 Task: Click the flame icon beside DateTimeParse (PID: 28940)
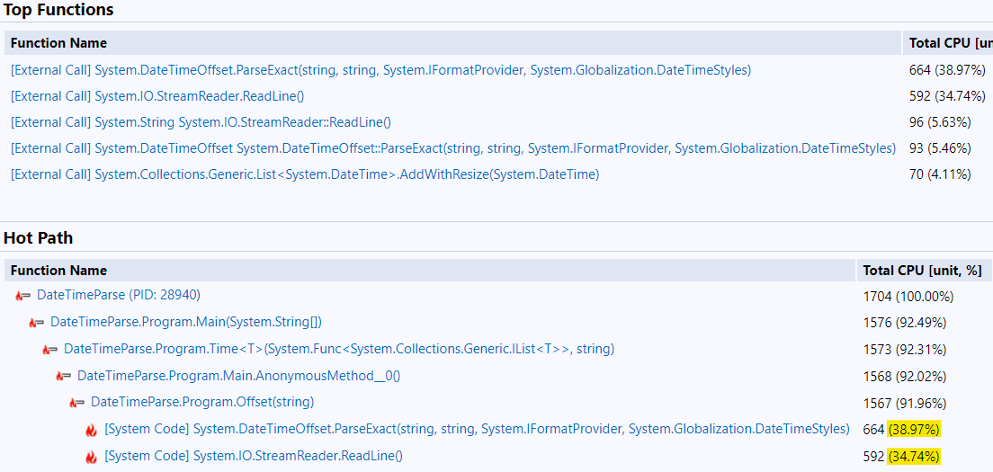pyautogui.click(x=22, y=296)
